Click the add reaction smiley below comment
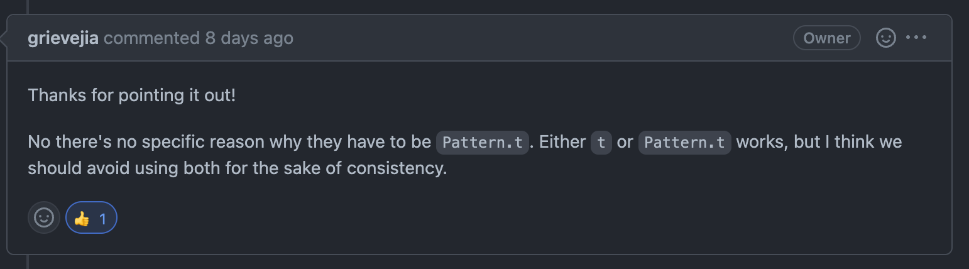The width and height of the screenshot is (969, 269). [x=44, y=218]
